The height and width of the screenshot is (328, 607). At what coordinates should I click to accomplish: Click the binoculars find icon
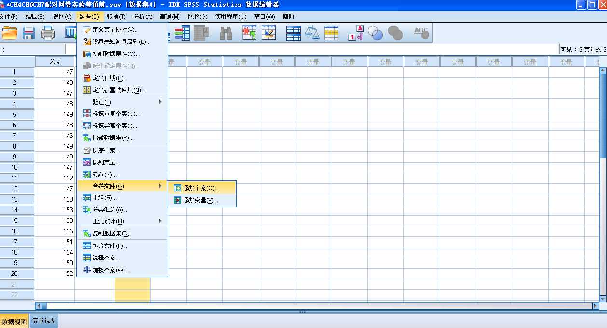pos(226,33)
